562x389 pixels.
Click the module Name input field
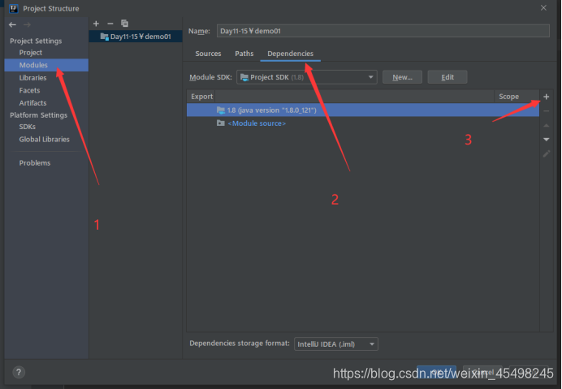pyautogui.click(x=383, y=31)
